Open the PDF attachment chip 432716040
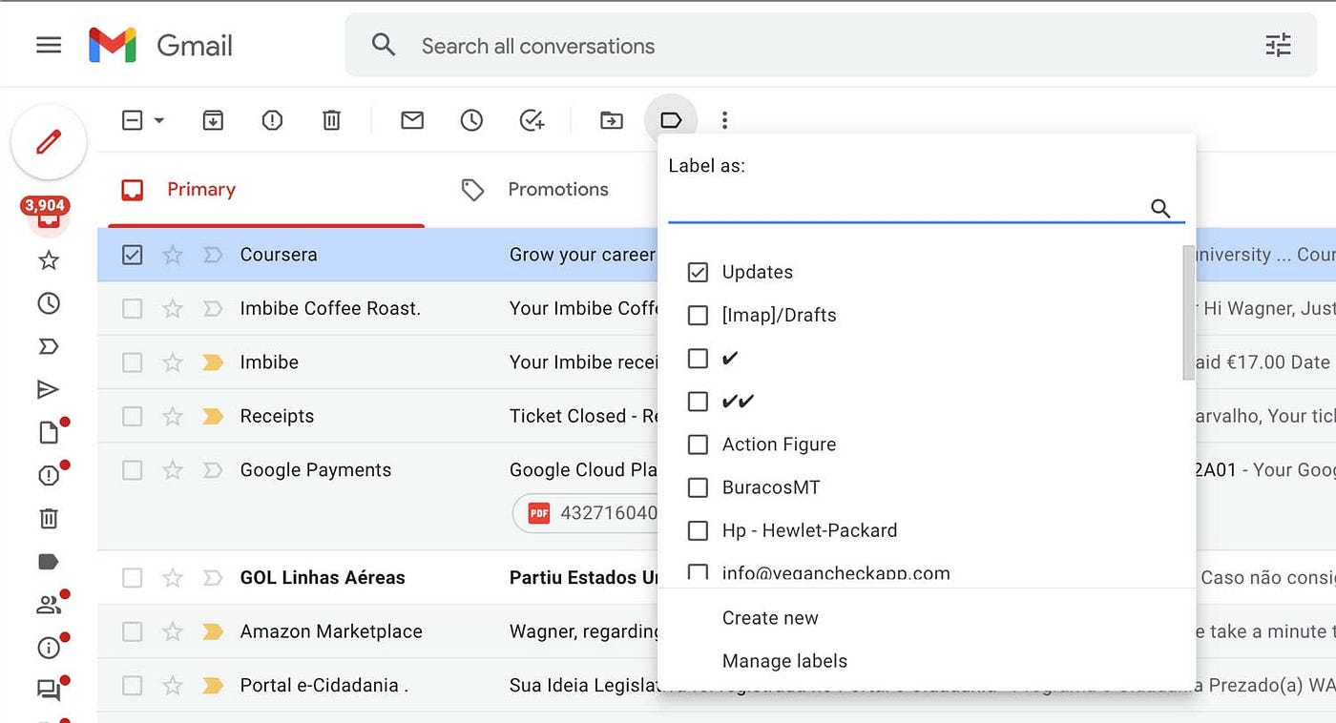The width and height of the screenshot is (1336, 723). pos(587,513)
